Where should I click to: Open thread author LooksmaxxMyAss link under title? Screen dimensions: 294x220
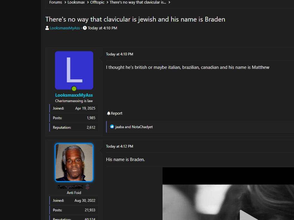(65, 28)
